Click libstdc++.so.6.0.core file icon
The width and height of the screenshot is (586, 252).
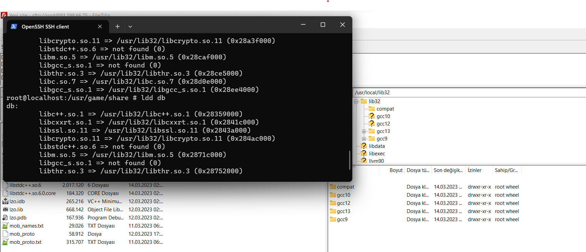click(5, 193)
